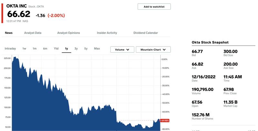Show the 5y chart range
Image resolution: width=258 pixels, height=131 pixels.
86,48
